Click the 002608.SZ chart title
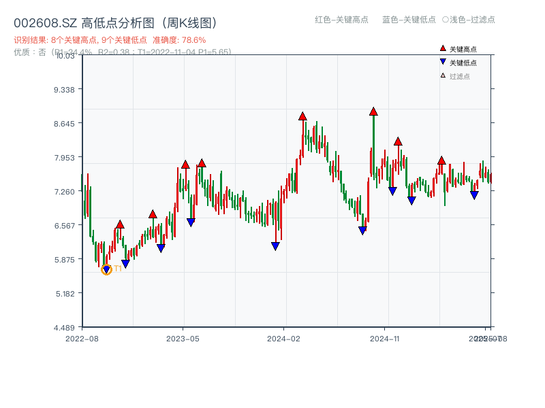This screenshot has height=408, width=545. [x=115, y=24]
